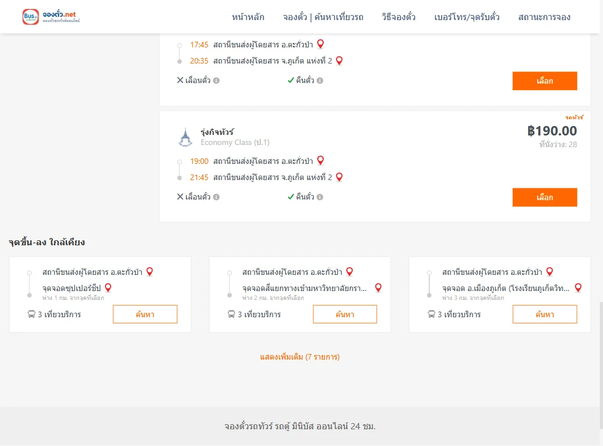This screenshot has width=603, height=446.
Task: Click the รุ่งกิจทัวร์ operator name
Action: [x=217, y=132]
